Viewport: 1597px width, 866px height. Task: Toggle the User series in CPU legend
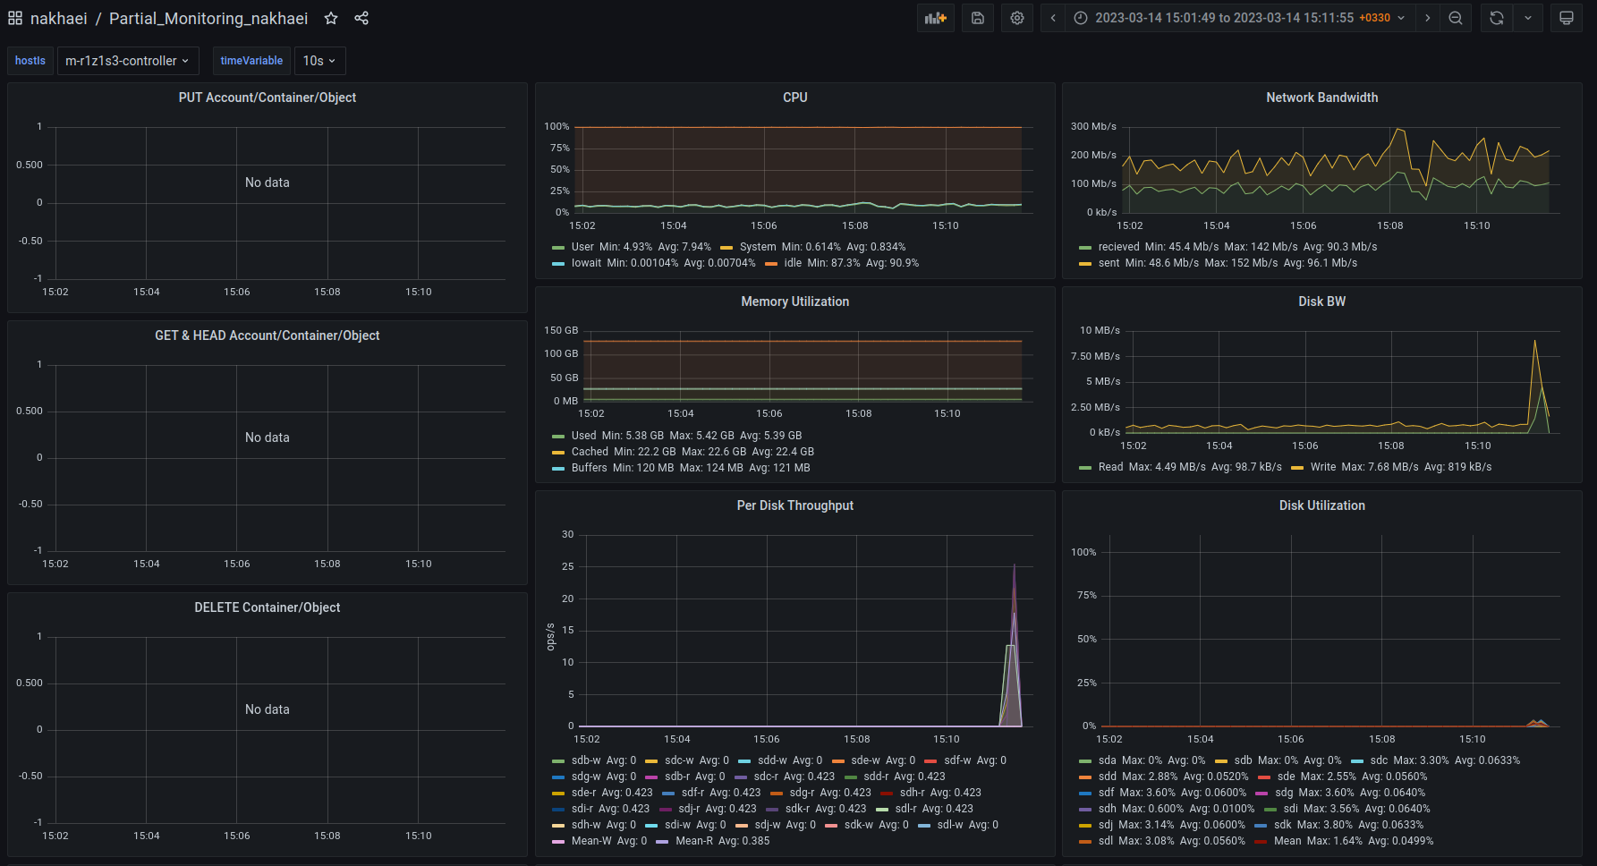[x=582, y=247]
